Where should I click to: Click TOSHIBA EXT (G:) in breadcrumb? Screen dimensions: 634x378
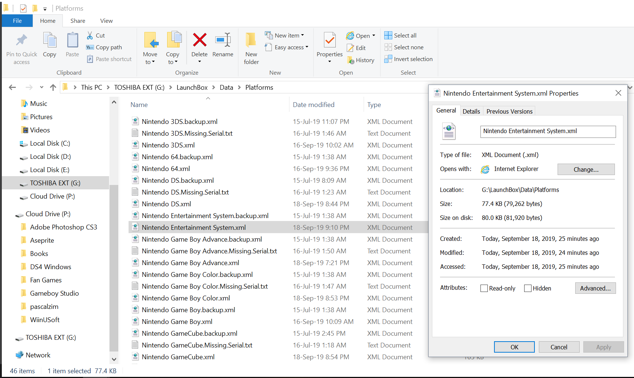[139, 88]
